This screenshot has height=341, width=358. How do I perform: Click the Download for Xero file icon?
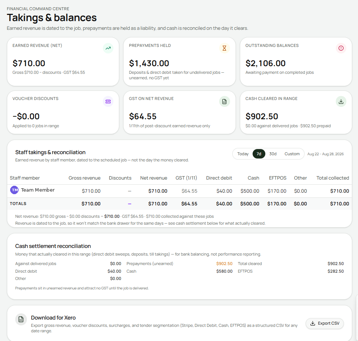tap(21, 319)
